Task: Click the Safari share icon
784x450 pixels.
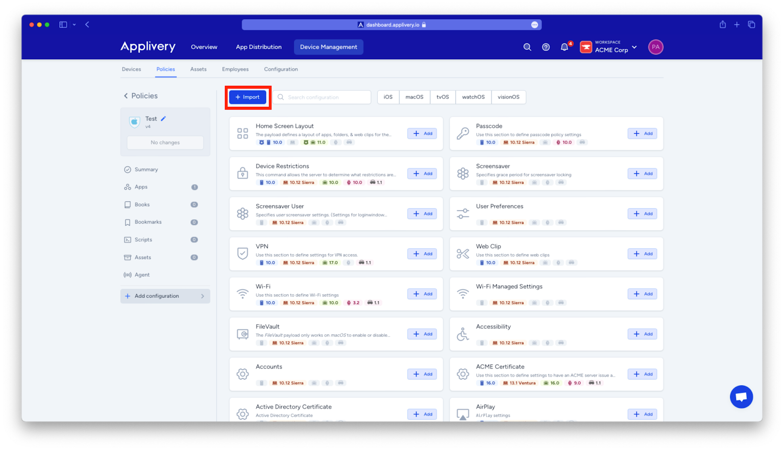Action: coord(722,24)
